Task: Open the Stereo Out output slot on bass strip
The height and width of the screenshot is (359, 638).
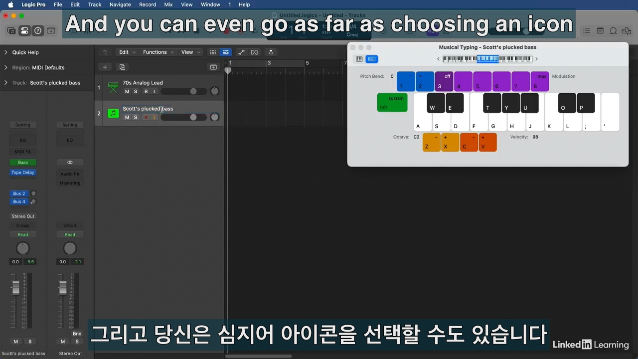Action: [x=23, y=216]
